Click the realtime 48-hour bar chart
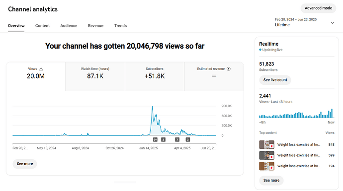The height and width of the screenshot is (191, 343). click(296, 113)
